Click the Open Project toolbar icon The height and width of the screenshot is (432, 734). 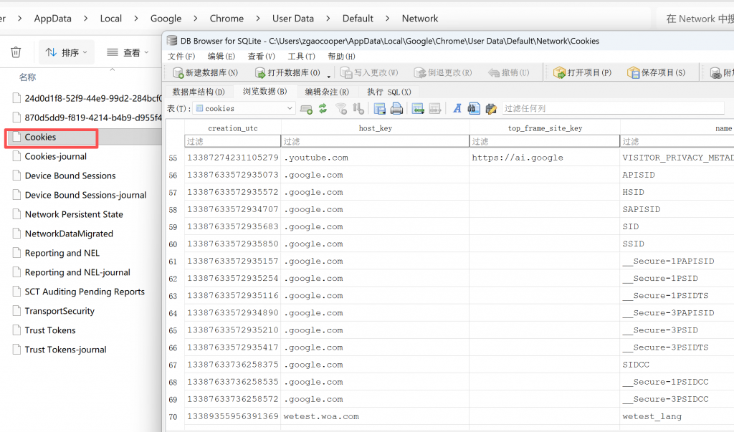pos(559,72)
